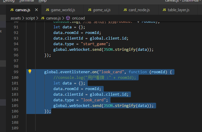The height and width of the screenshot is (132, 202).
Task: Open the Terminal menu
Action: 27,1
